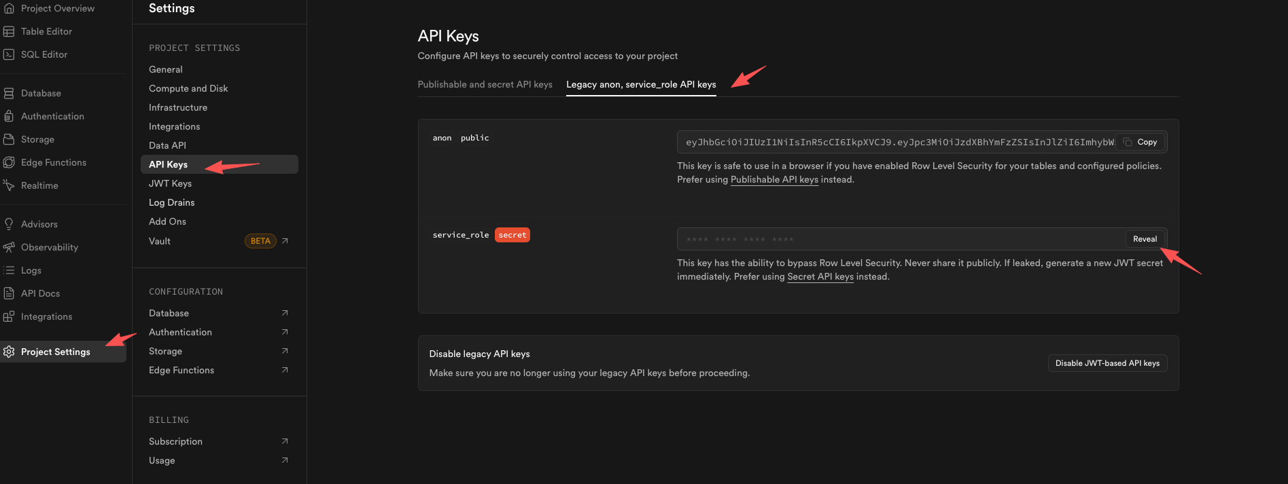This screenshot has width=1288, height=484.
Task: Click the Advisors lightbulb icon
Action: point(9,225)
